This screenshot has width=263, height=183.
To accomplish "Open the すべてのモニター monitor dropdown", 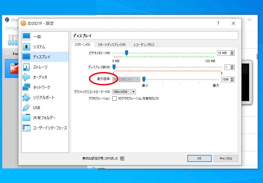I will (126, 79).
